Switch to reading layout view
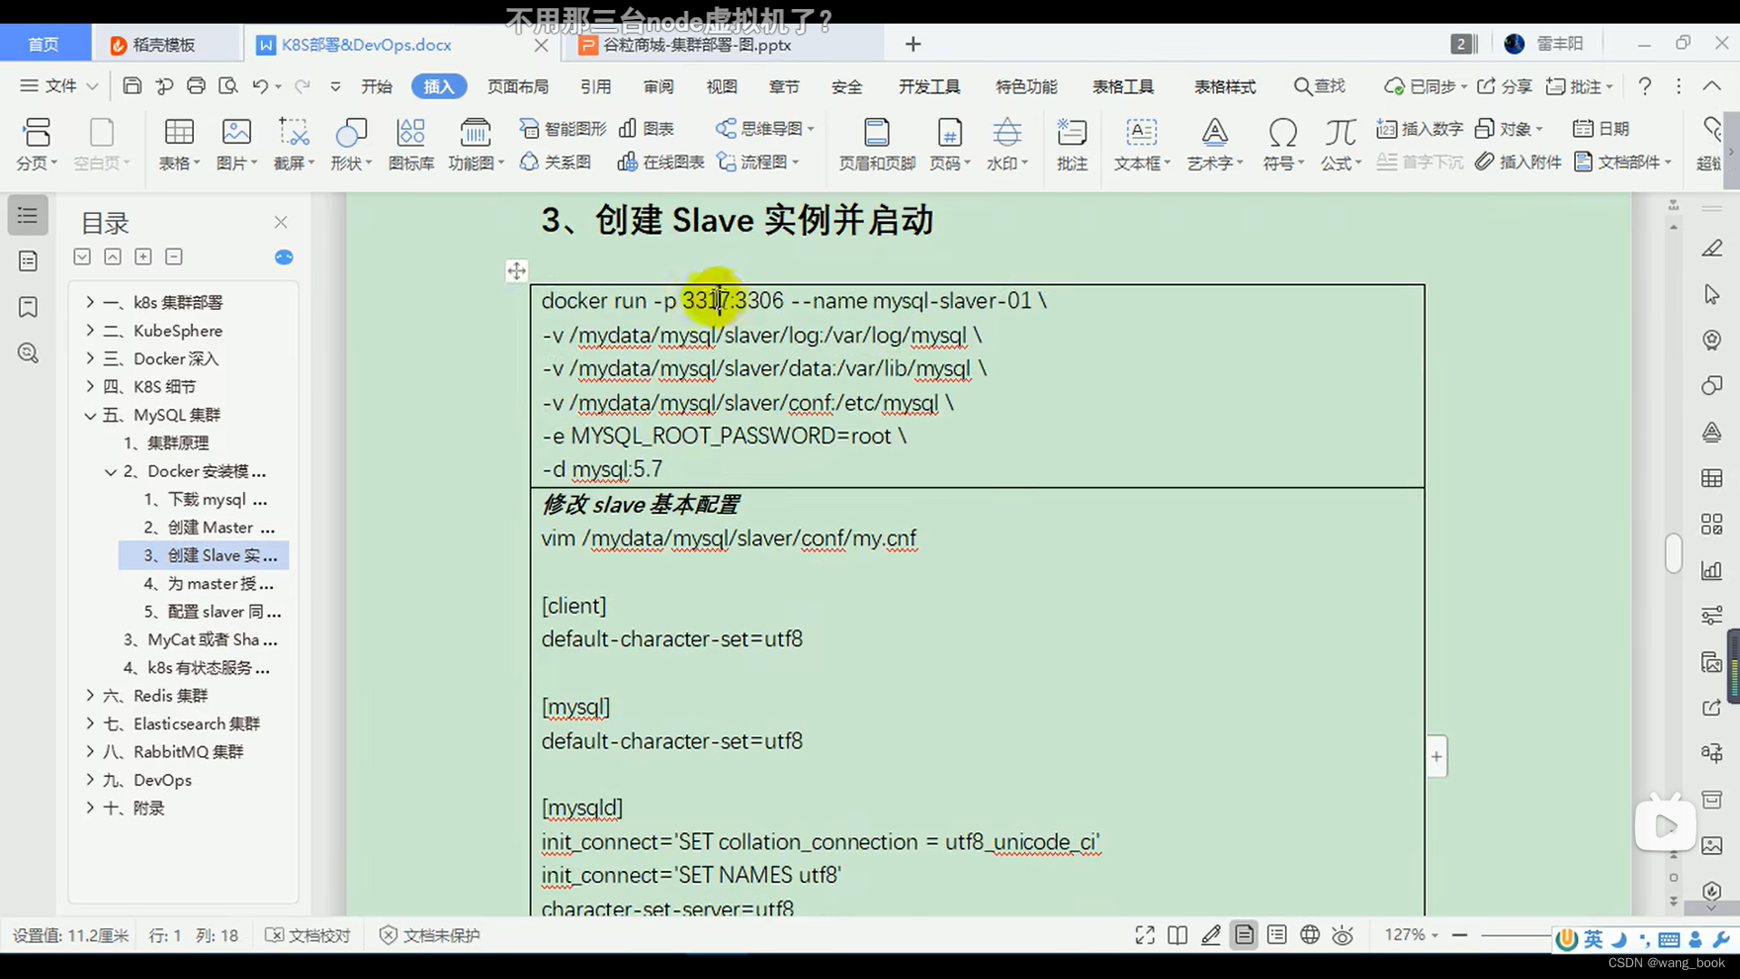 [1177, 935]
